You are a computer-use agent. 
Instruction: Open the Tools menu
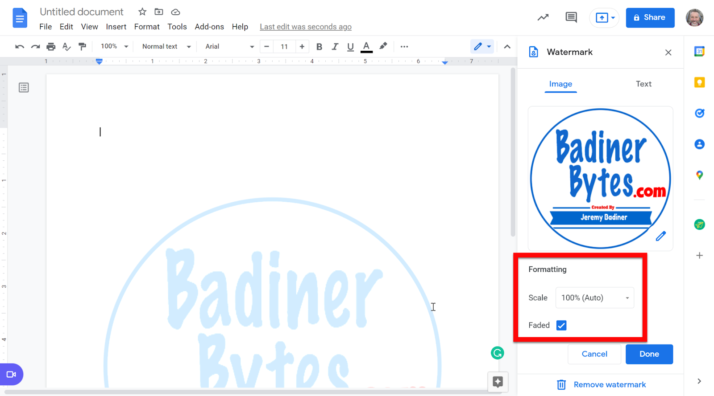pyautogui.click(x=177, y=27)
